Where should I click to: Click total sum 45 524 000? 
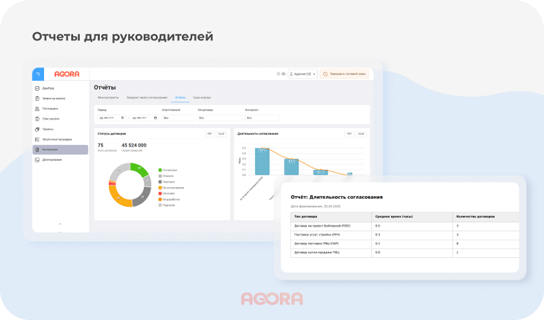coord(134,145)
